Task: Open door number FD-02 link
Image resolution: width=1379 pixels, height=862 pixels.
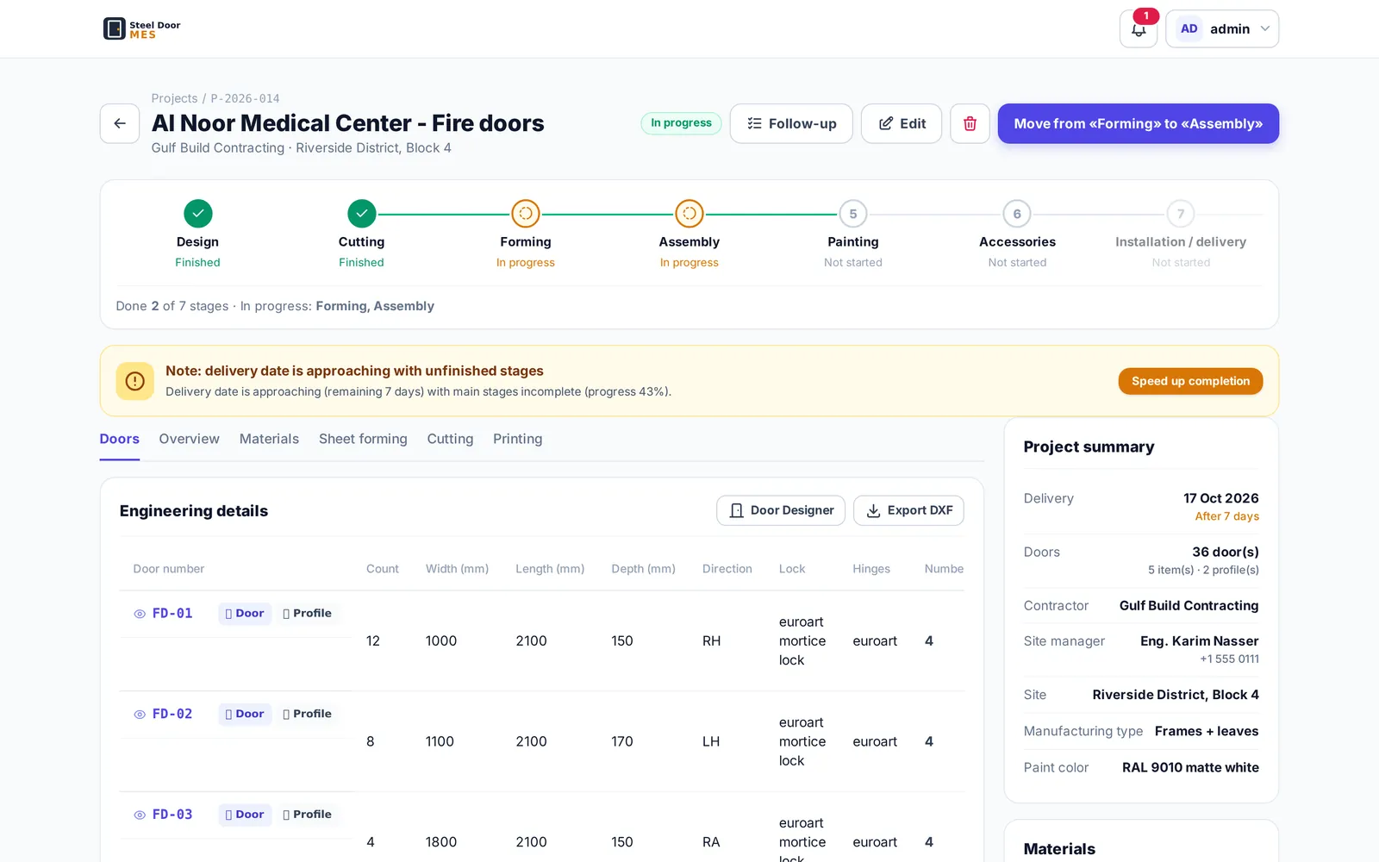Action: pyautogui.click(x=172, y=714)
